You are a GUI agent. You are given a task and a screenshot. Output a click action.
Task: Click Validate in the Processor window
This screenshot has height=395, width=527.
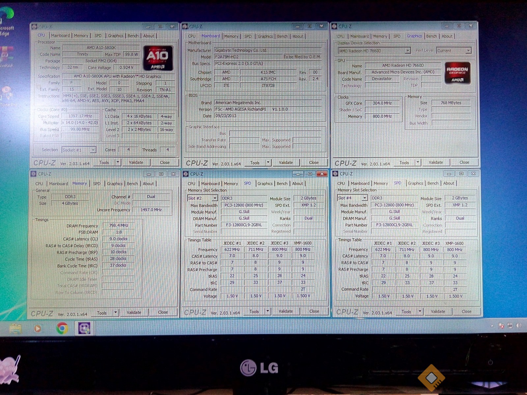tap(136, 162)
